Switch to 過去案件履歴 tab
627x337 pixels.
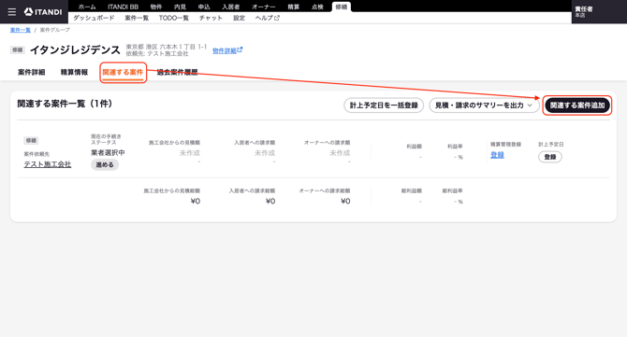click(x=178, y=72)
